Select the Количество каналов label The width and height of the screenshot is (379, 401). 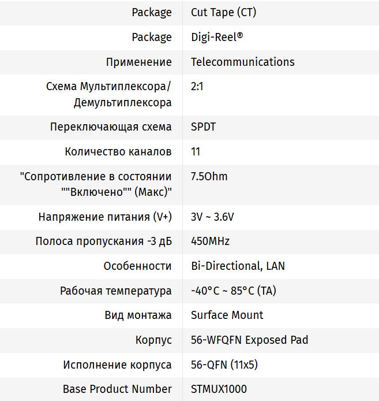click(118, 151)
